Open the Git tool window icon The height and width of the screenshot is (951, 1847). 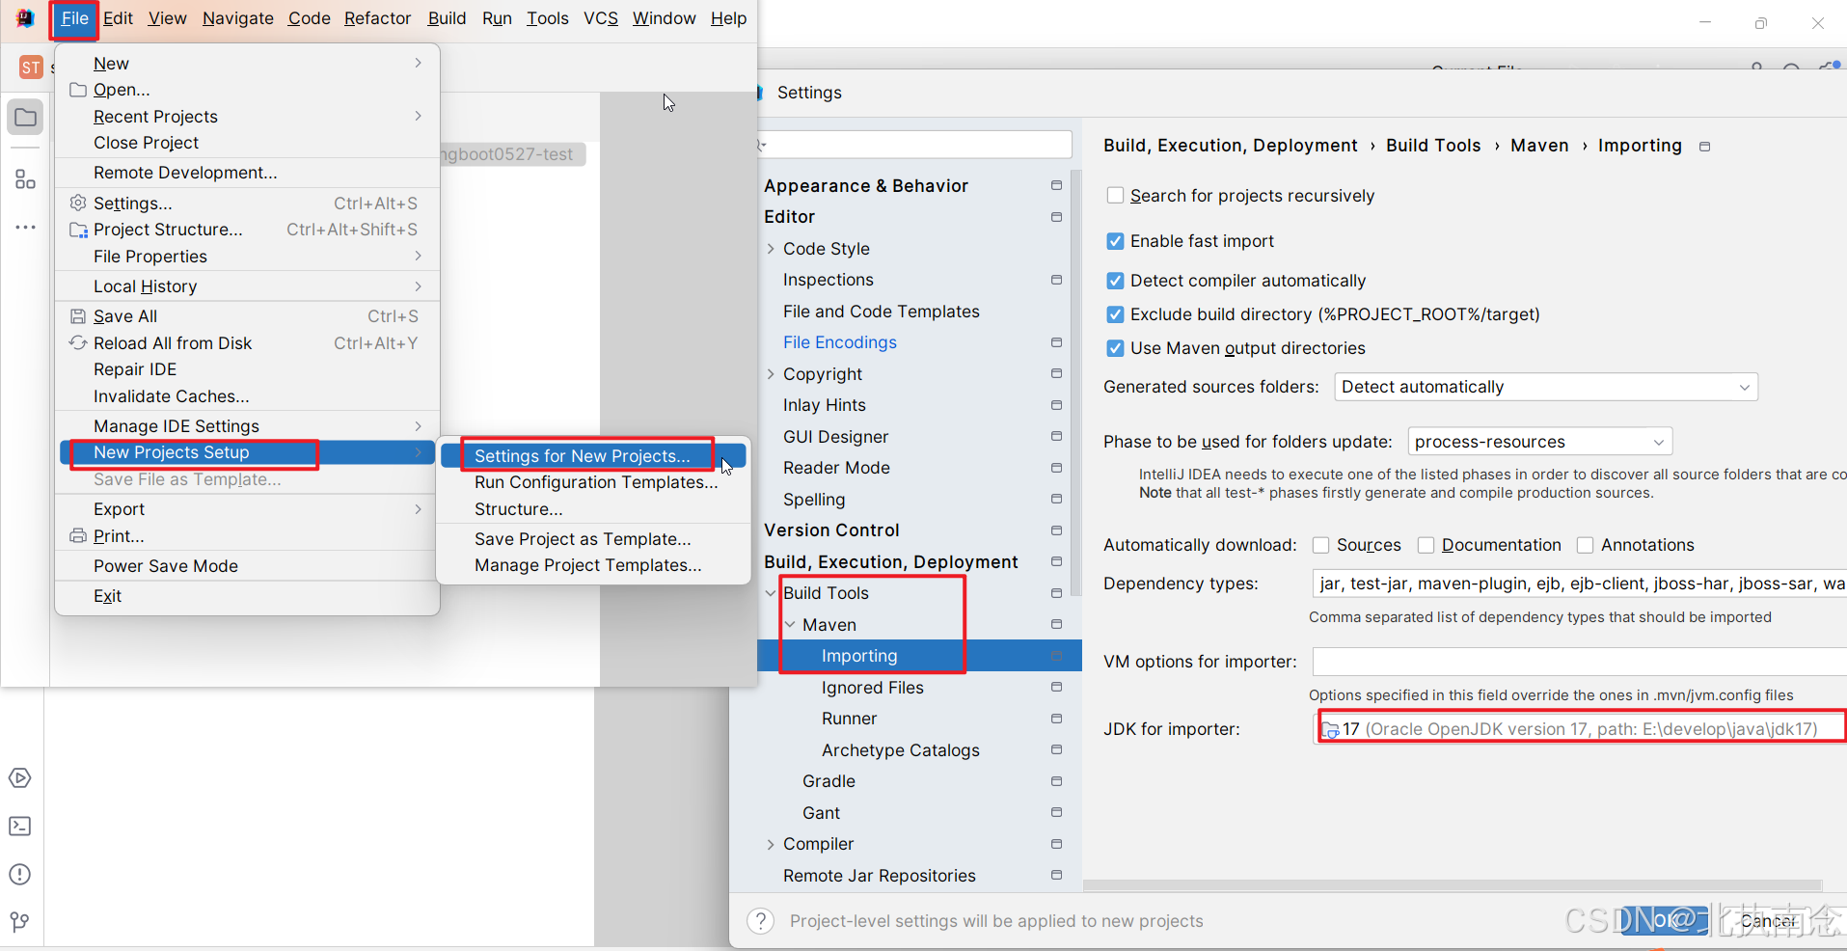click(19, 922)
